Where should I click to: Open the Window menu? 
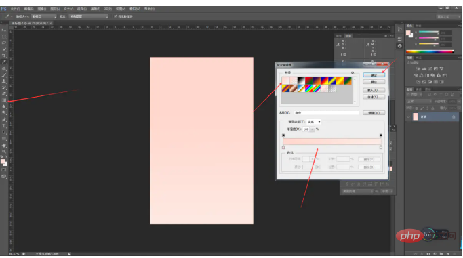pos(135,9)
